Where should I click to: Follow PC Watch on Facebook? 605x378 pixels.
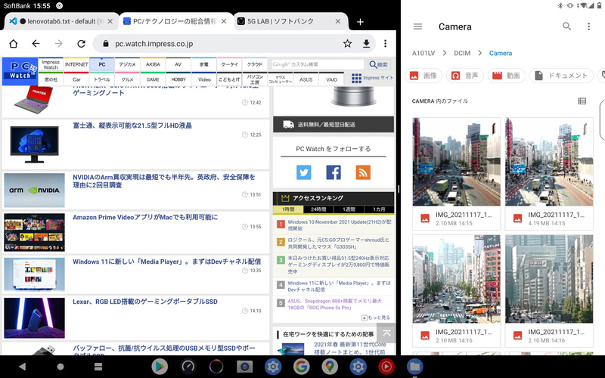tap(334, 172)
